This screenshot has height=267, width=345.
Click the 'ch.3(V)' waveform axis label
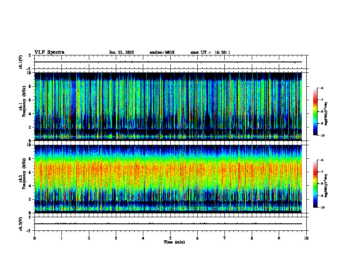(x=21, y=224)
